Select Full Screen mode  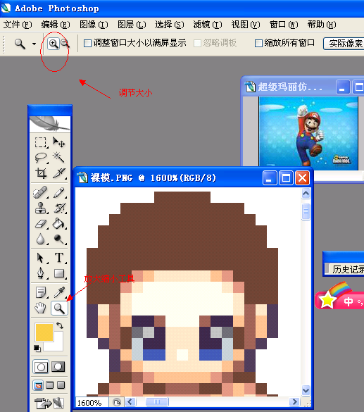pyautogui.click(x=61, y=385)
